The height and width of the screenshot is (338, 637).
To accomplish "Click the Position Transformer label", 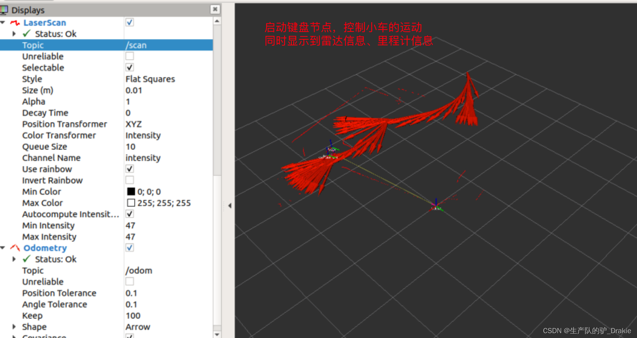I will [64, 124].
